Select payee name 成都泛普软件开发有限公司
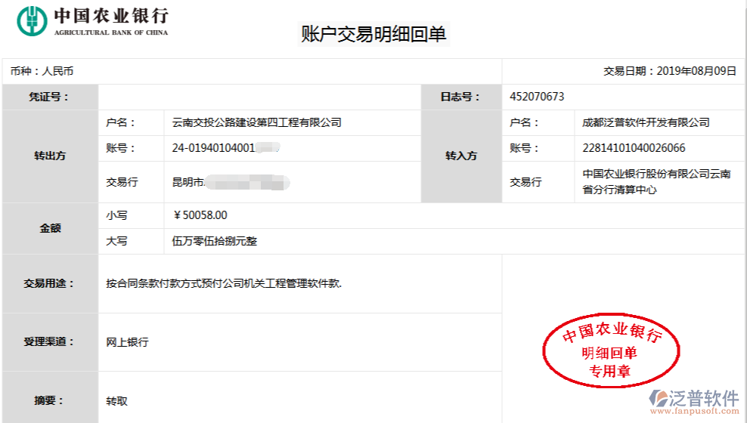This screenshot has height=423, width=747. tap(646, 123)
